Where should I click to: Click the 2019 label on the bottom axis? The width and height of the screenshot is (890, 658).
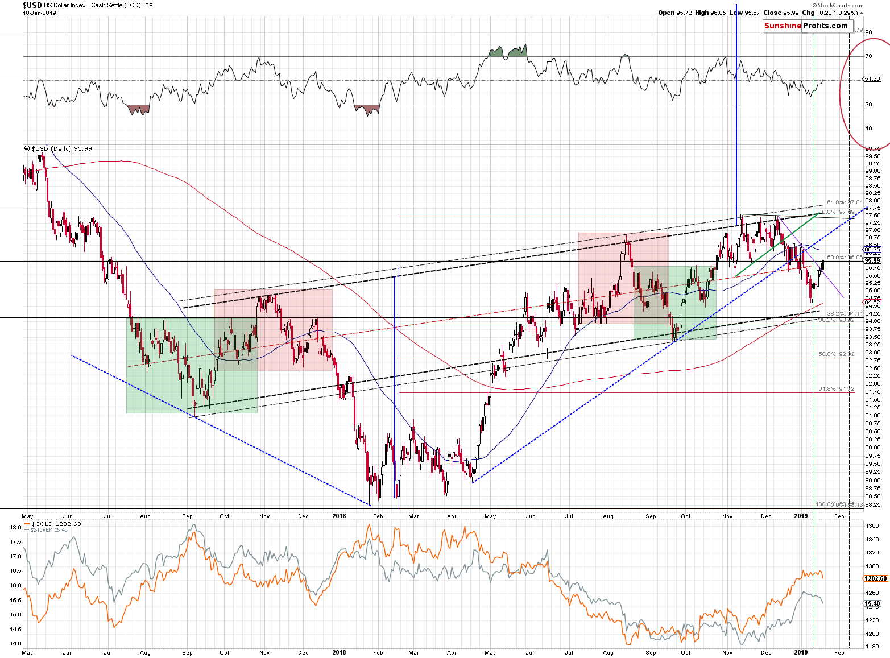pos(801,652)
